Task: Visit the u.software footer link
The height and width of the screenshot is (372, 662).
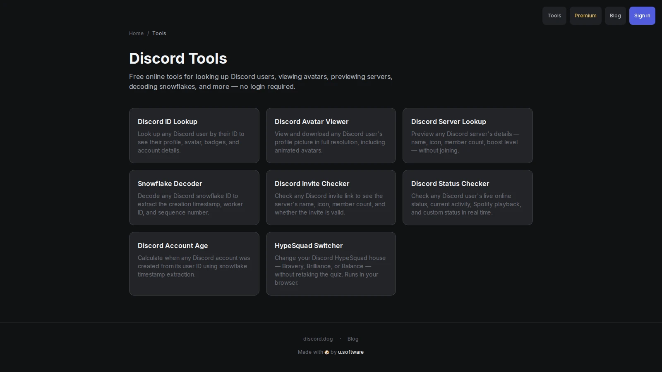Action: [x=351, y=352]
